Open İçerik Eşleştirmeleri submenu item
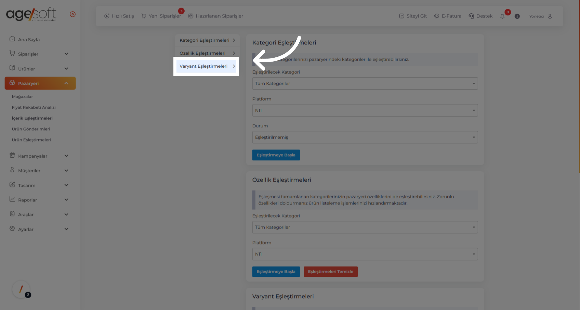Image resolution: width=580 pixels, height=310 pixels. tap(32, 118)
